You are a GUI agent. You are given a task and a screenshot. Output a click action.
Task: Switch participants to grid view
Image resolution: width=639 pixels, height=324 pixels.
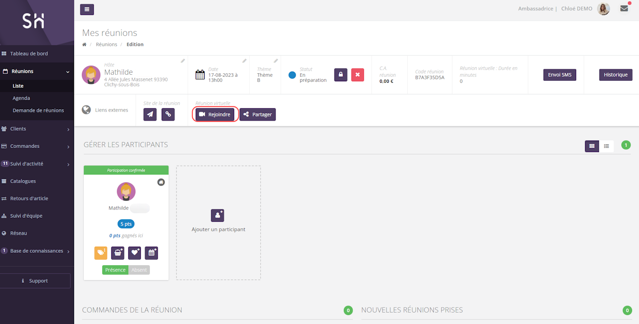(x=592, y=146)
